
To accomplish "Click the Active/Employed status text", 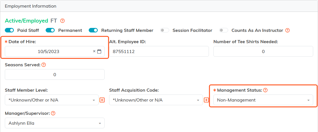I will tap(26, 21).
